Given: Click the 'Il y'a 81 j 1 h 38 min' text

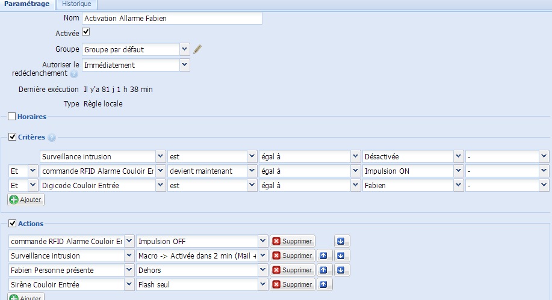Looking at the screenshot, I should click(118, 90).
